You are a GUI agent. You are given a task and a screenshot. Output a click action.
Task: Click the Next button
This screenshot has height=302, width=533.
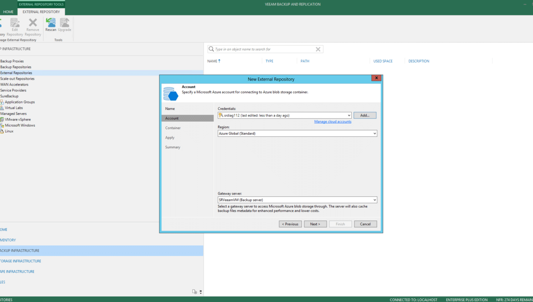(x=315, y=224)
